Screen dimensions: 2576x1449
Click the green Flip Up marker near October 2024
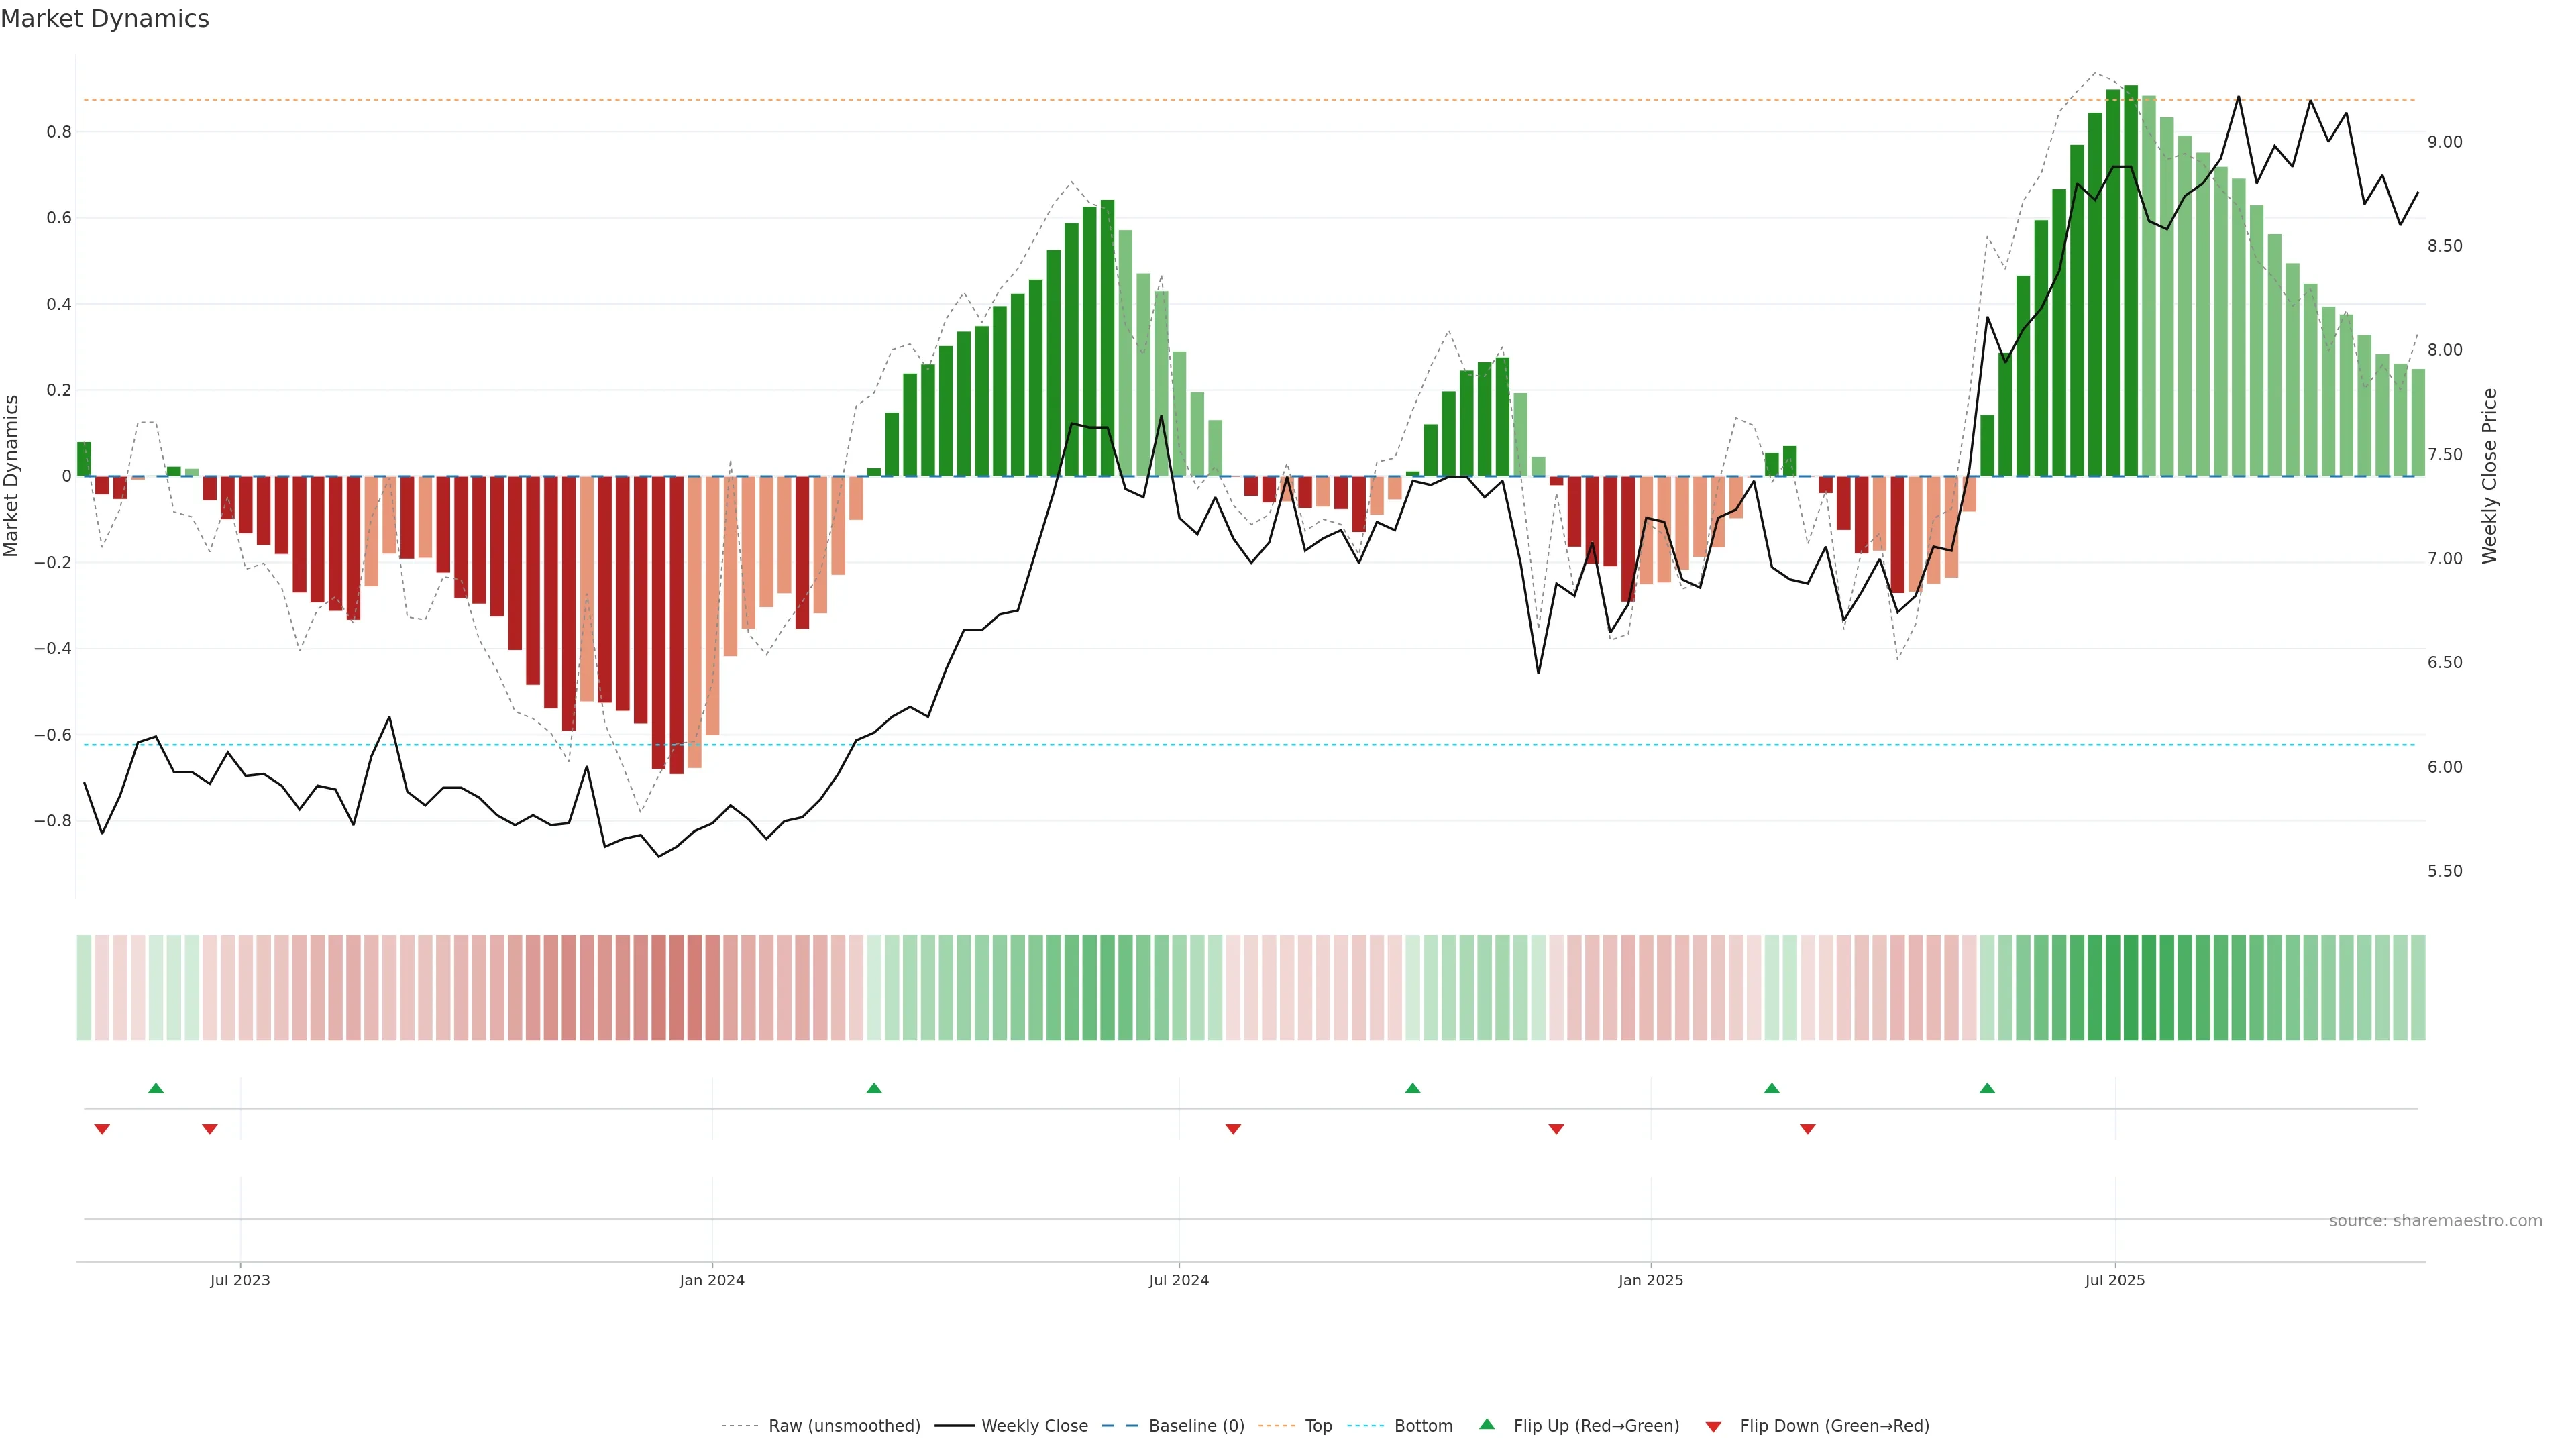point(1412,1088)
